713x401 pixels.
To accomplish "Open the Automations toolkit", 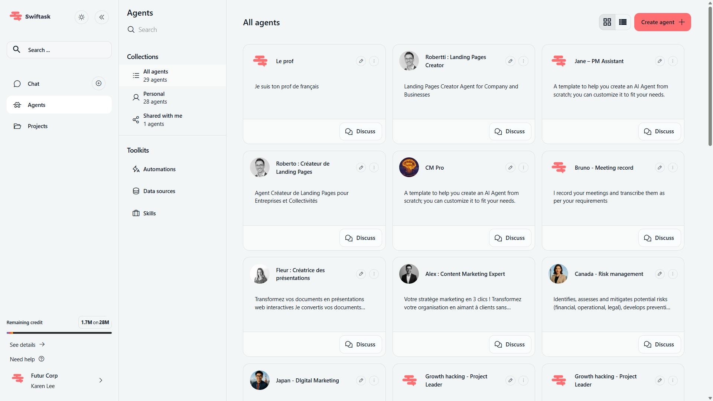I will coord(159,169).
